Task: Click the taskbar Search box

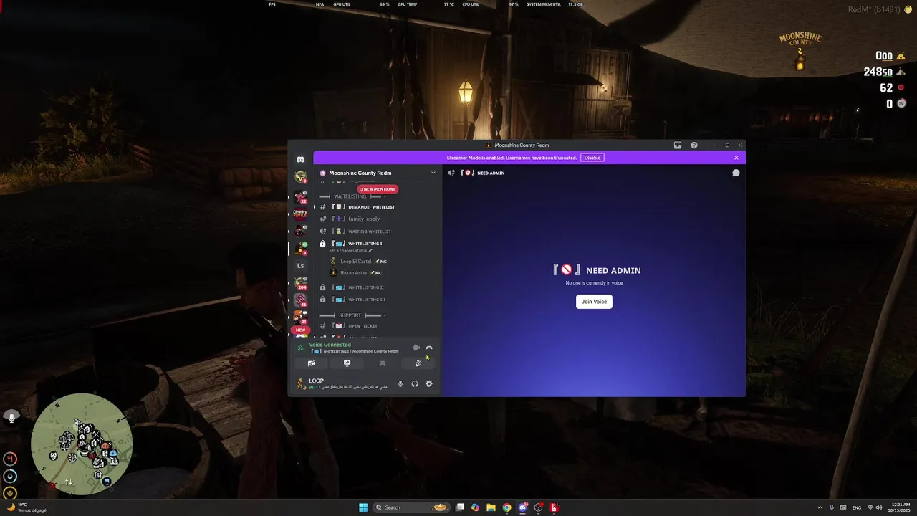Action: point(412,507)
